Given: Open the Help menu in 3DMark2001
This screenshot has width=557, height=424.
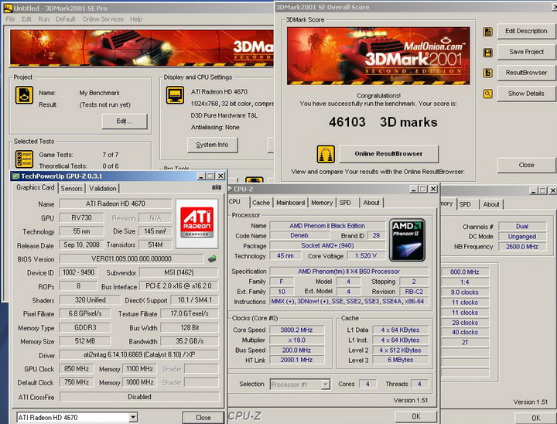Looking at the screenshot, I should pos(136,19).
